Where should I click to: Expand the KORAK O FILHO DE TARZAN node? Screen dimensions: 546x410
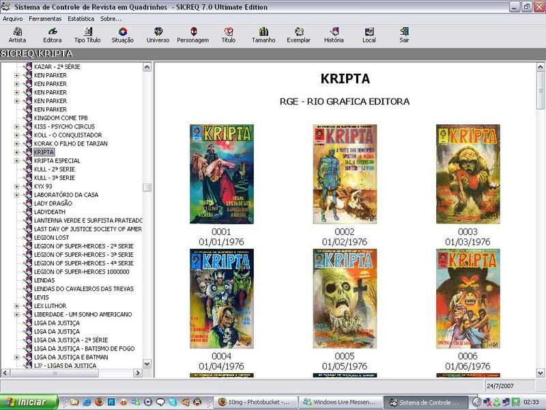pos(16,143)
